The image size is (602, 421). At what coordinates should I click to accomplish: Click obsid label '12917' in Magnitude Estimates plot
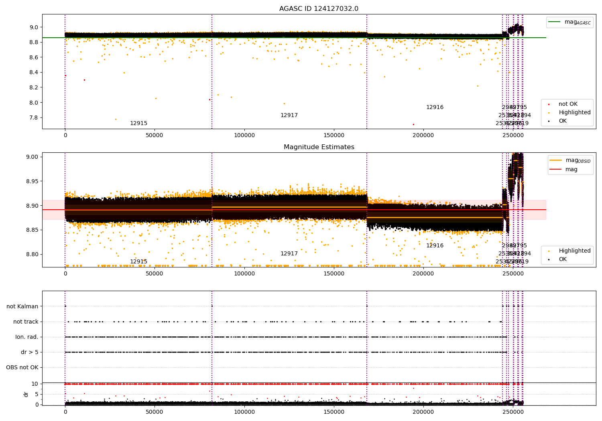pos(289,254)
